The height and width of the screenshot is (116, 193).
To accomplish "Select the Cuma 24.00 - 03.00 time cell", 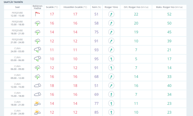I will [17, 50].
